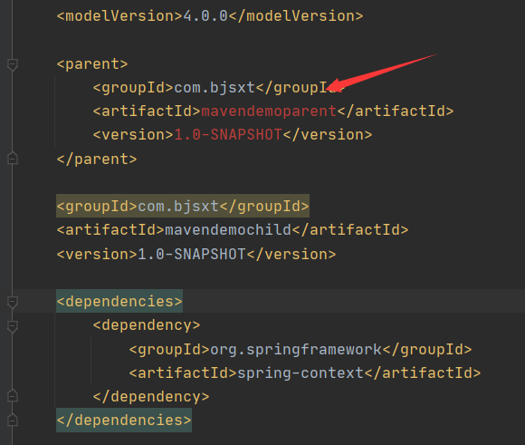Click the project version 1.0-SNAPSHOT value
Viewport: 525px width, 445px height.
pyautogui.click(x=192, y=254)
